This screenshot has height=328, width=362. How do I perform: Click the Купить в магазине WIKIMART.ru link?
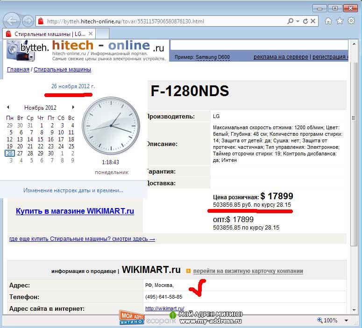point(75,211)
